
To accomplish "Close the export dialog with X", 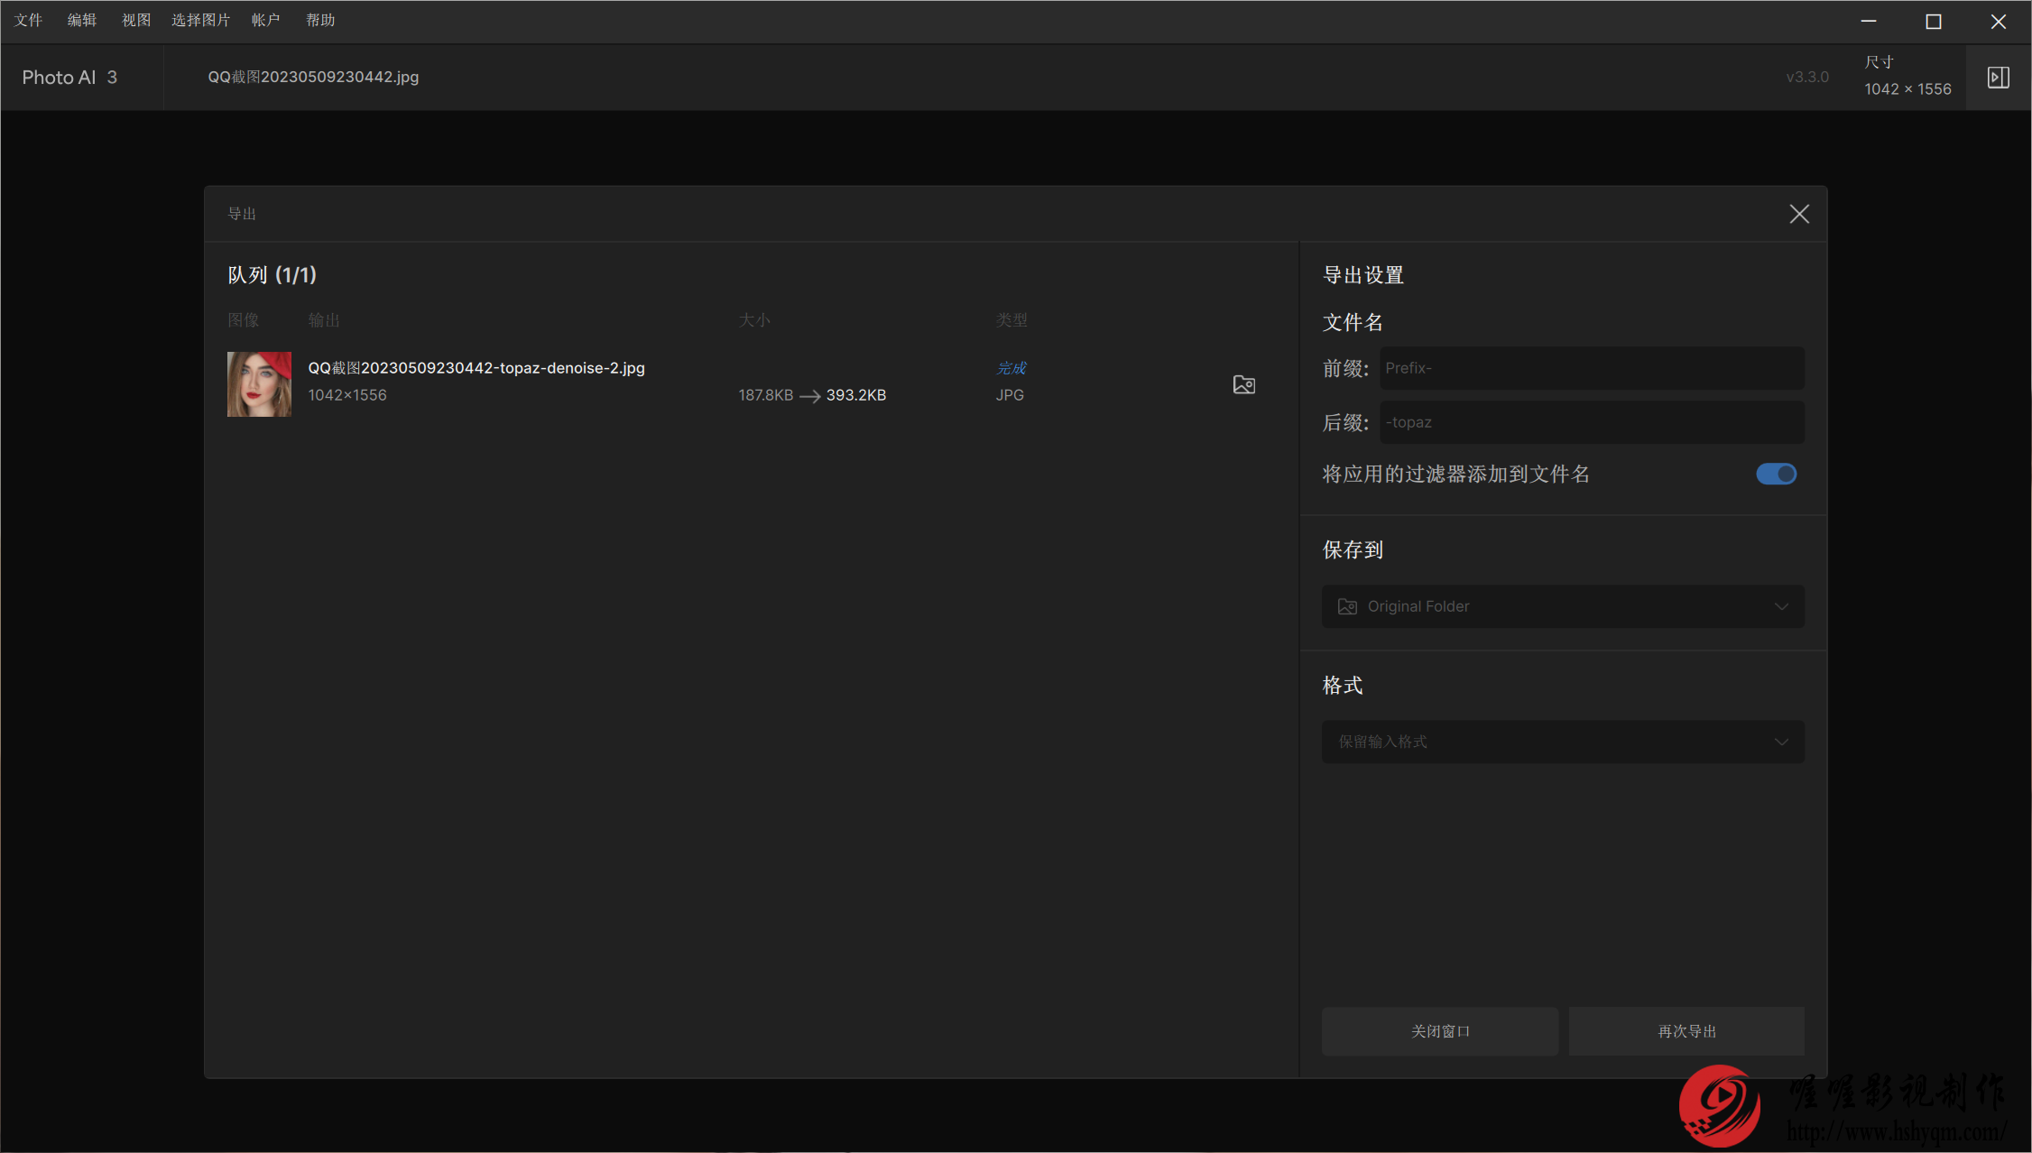I will (x=1799, y=214).
